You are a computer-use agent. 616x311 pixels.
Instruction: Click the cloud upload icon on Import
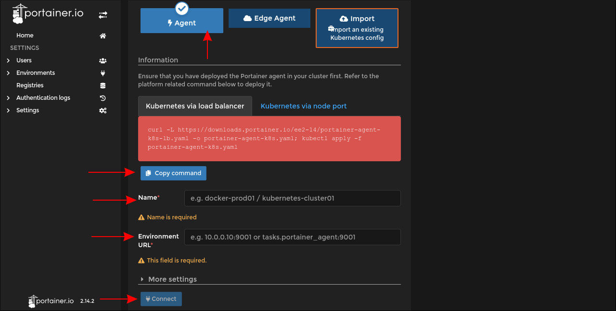pyautogui.click(x=344, y=19)
